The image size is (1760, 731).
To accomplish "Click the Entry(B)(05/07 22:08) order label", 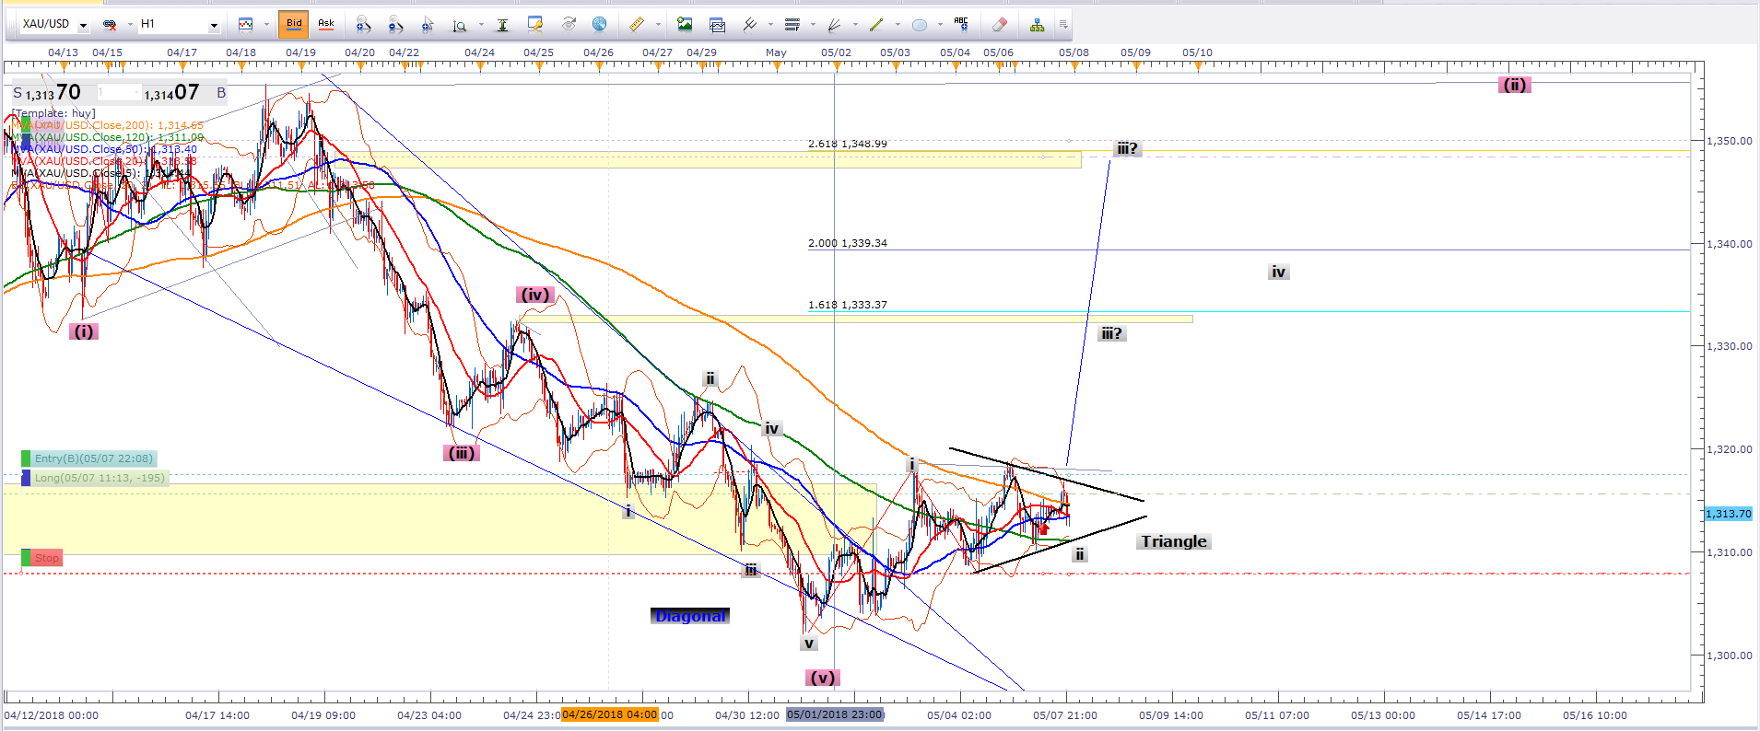I will pos(93,458).
